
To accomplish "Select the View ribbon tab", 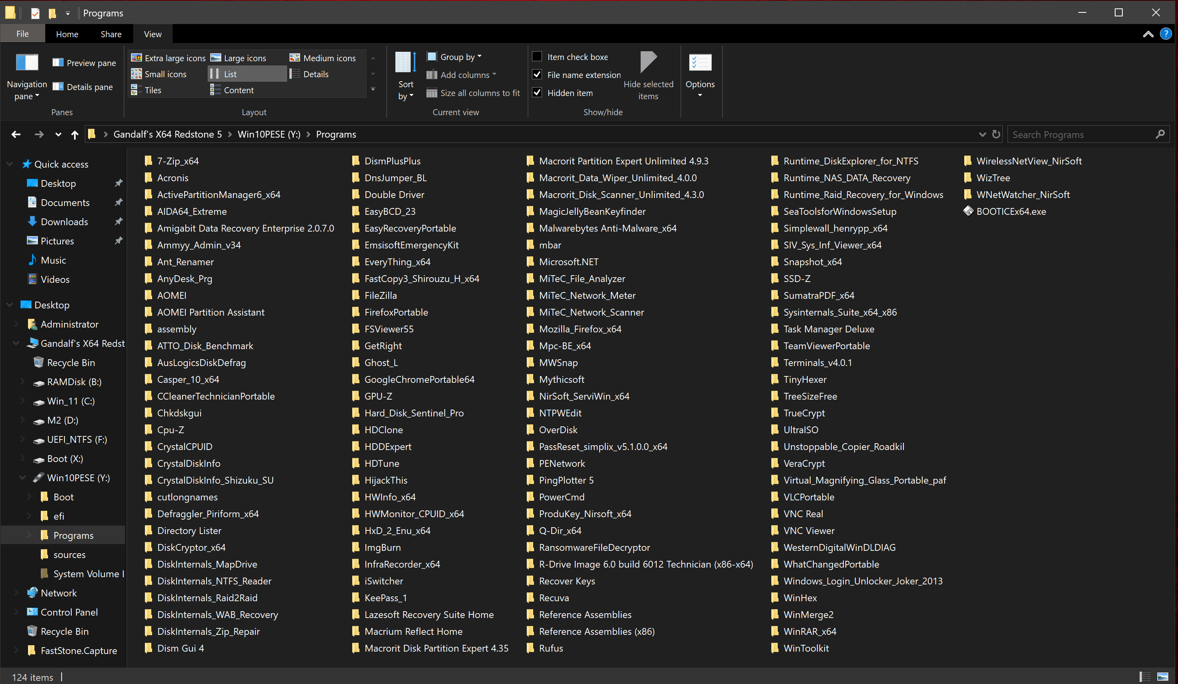I will pyautogui.click(x=153, y=34).
